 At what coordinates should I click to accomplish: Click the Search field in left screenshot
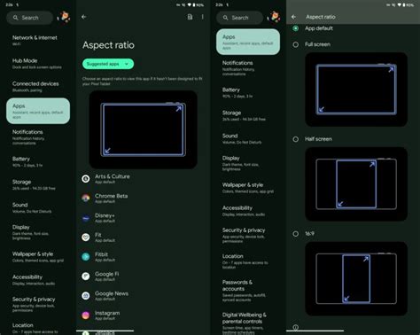tap(29, 18)
